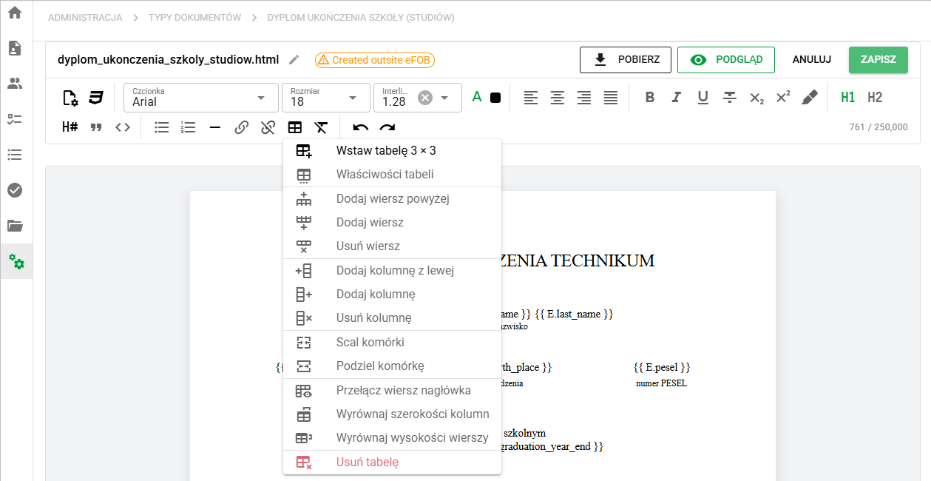Choose Scal komórki
The height and width of the screenshot is (481, 931).
pyautogui.click(x=392, y=343)
